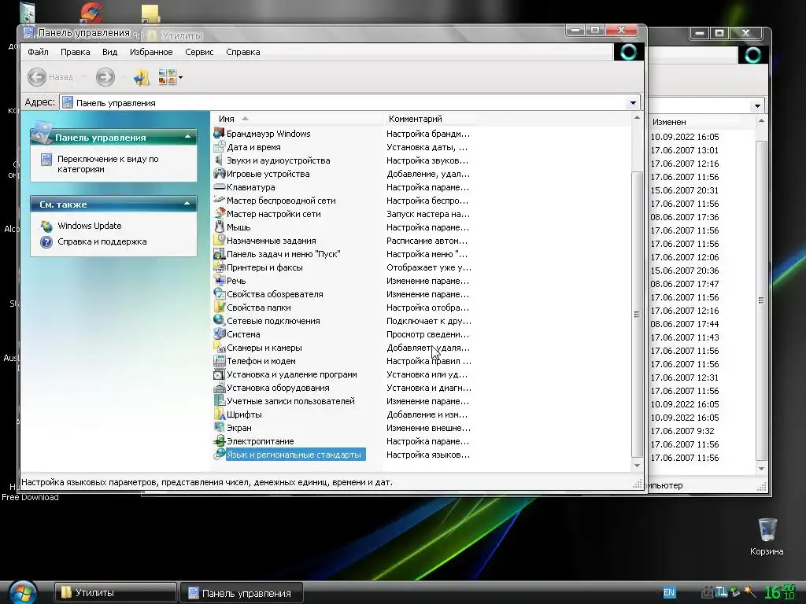
Task: Click scroll-down arrow in Утилиты window
Action: (x=761, y=469)
